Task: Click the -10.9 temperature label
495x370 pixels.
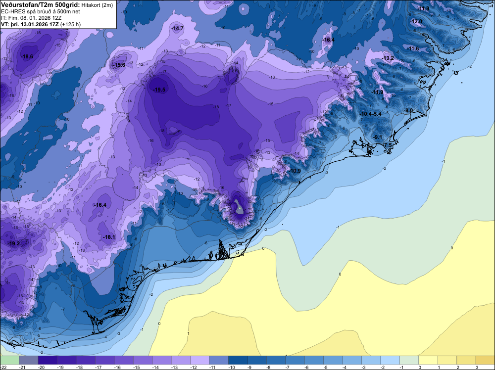Action: click(x=295, y=171)
